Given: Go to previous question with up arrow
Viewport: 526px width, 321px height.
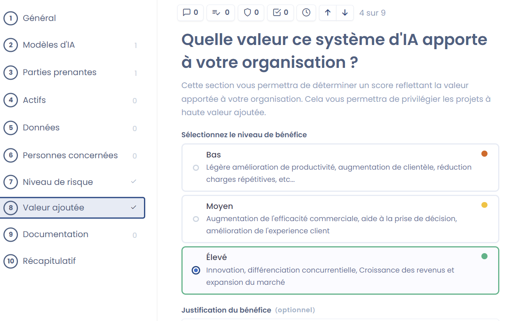Looking at the screenshot, I should click(x=328, y=13).
